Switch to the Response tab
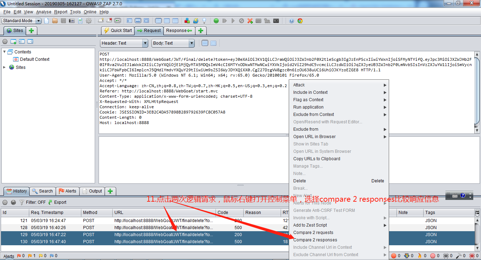 point(179,31)
